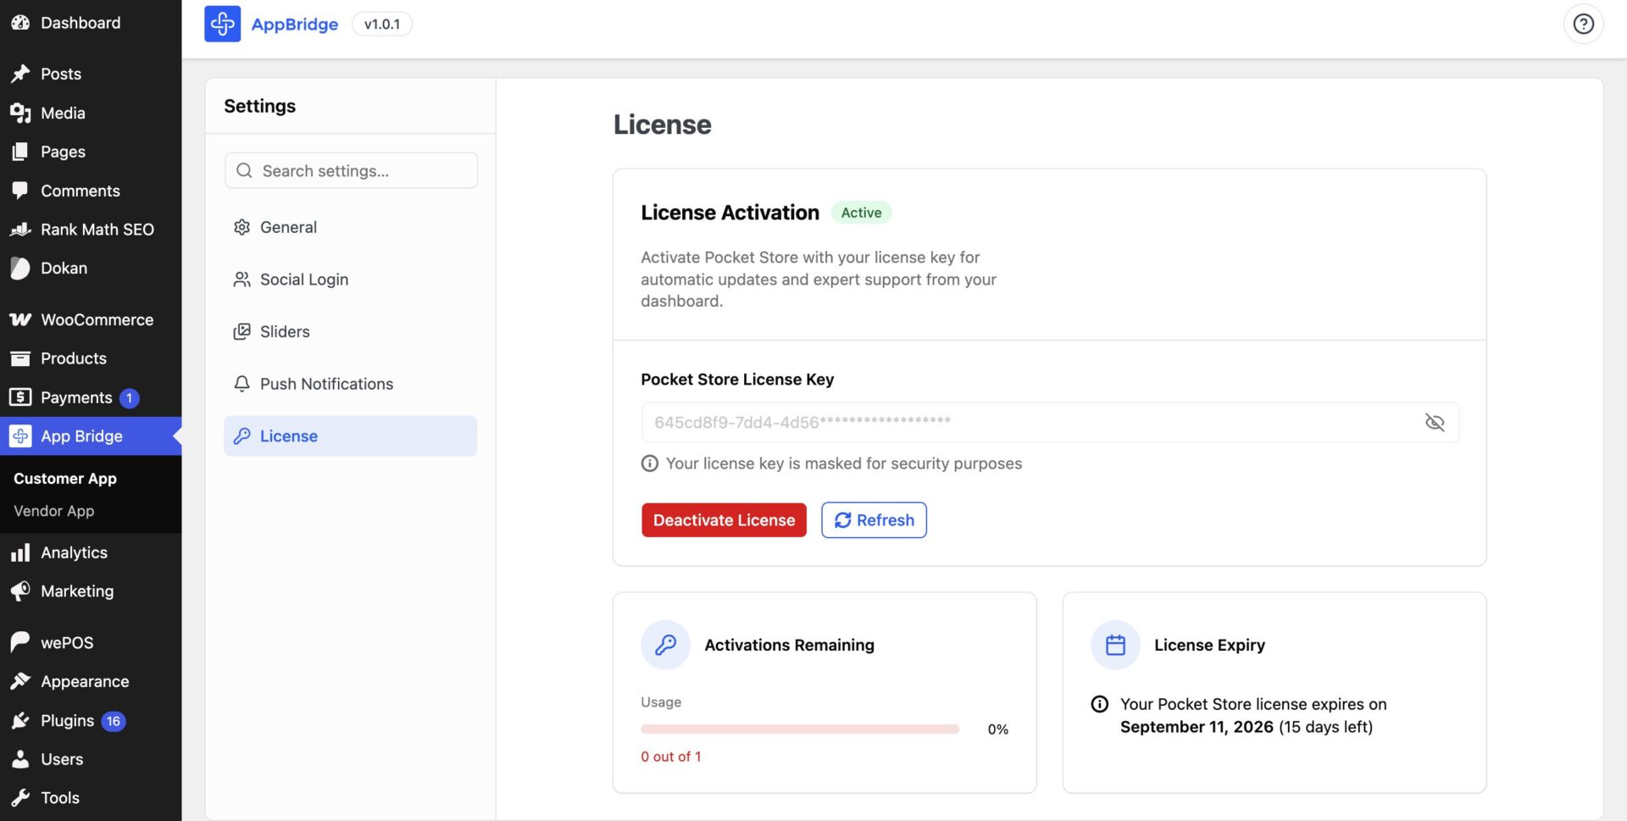Open the help question mark icon
Viewport: 1627px width, 821px height.
[x=1583, y=24]
